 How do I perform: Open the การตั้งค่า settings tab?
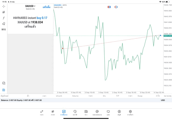pyautogui.click(x=130, y=112)
